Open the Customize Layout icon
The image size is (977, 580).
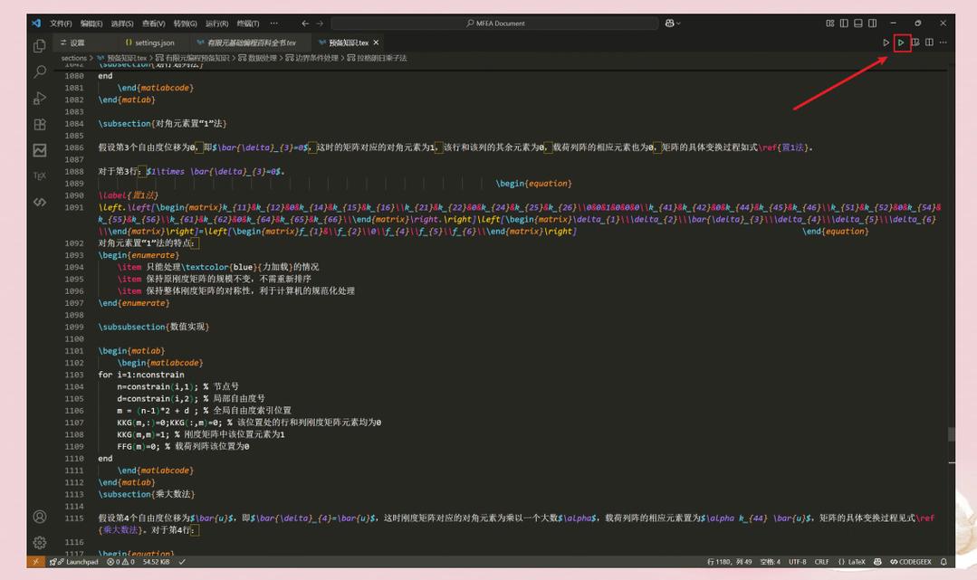coord(830,23)
